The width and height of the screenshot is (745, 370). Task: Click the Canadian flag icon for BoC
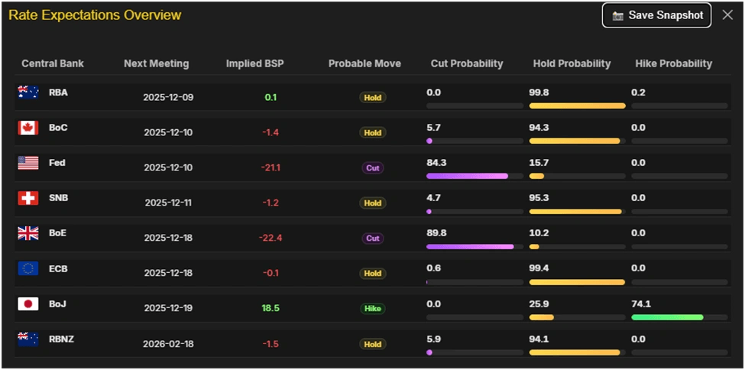click(28, 128)
